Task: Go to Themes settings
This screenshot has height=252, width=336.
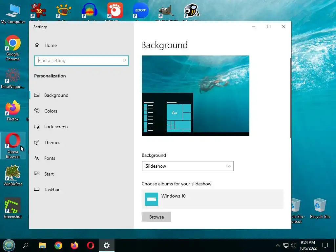Action: tap(52, 142)
